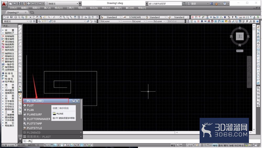The width and height of the screenshot is (262, 148).
Task: Click the help question mark in title bar
Action: pyautogui.click(x=225, y=3)
